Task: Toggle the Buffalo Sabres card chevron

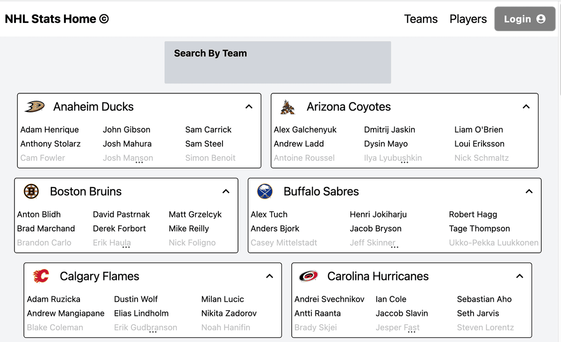Action: pos(529,191)
